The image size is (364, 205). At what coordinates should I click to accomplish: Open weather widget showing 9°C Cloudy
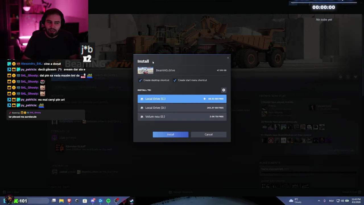(x=295, y=201)
